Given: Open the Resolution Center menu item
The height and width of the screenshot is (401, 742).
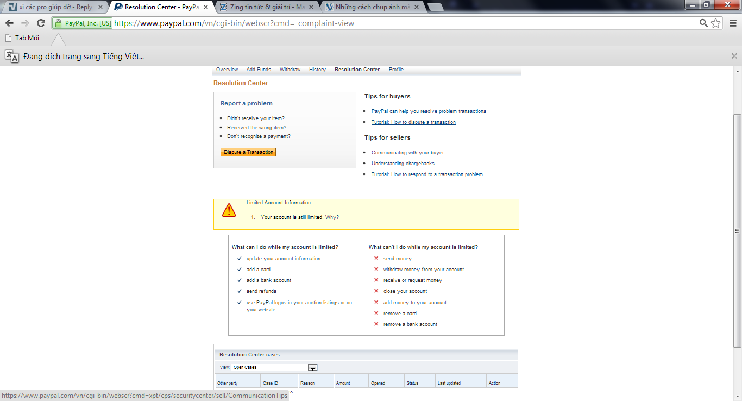Looking at the screenshot, I should [x=357, y=70].
